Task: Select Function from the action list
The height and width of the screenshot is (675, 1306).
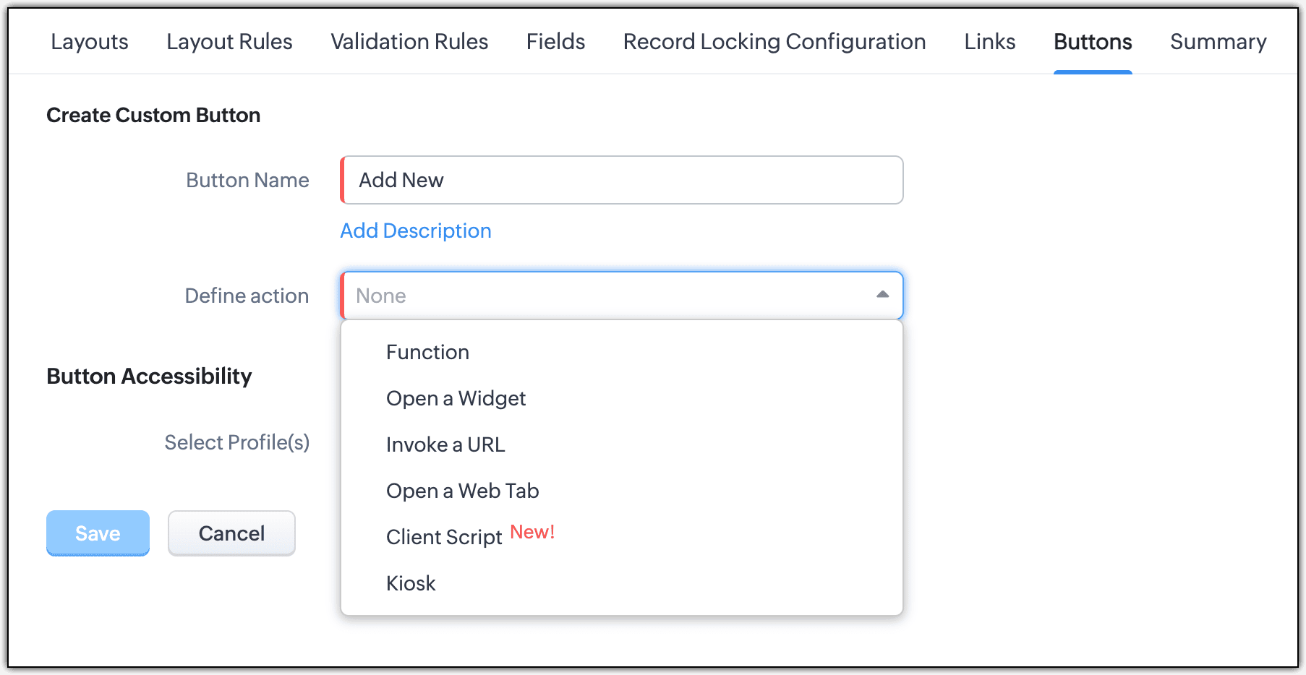Action: click(x=427, y=352)
